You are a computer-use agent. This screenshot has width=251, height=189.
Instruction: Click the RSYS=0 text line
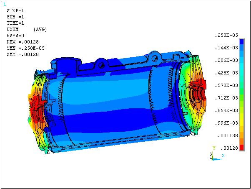tap(15, 36)
